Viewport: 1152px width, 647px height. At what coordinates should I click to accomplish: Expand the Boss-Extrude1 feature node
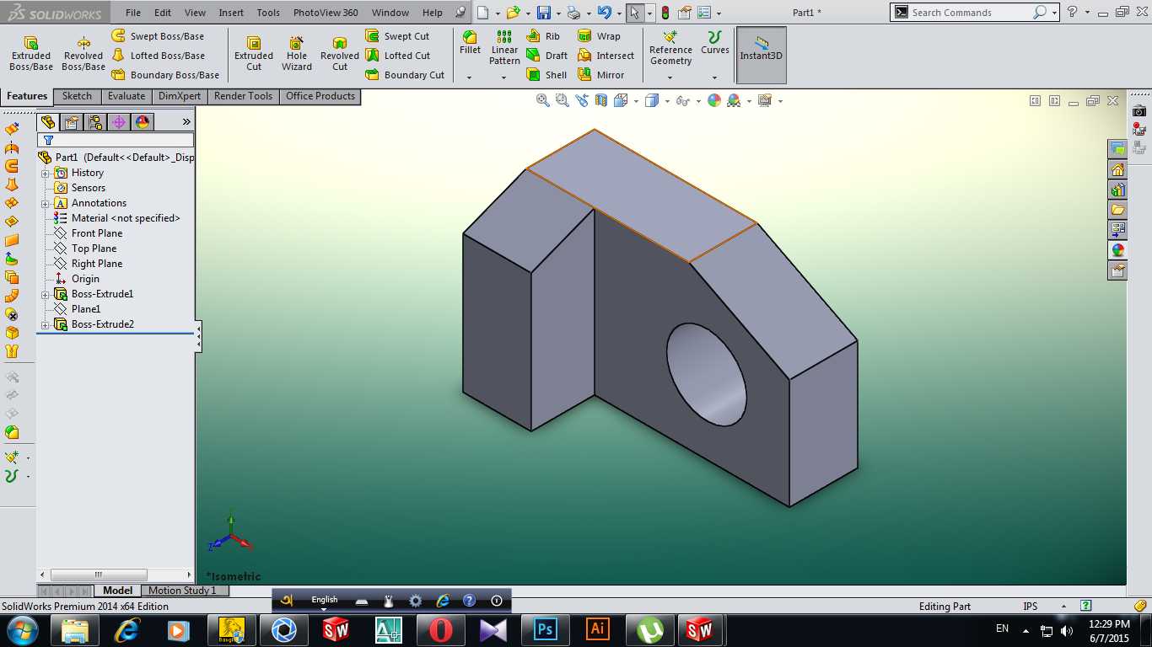click(x=46, y=295)
